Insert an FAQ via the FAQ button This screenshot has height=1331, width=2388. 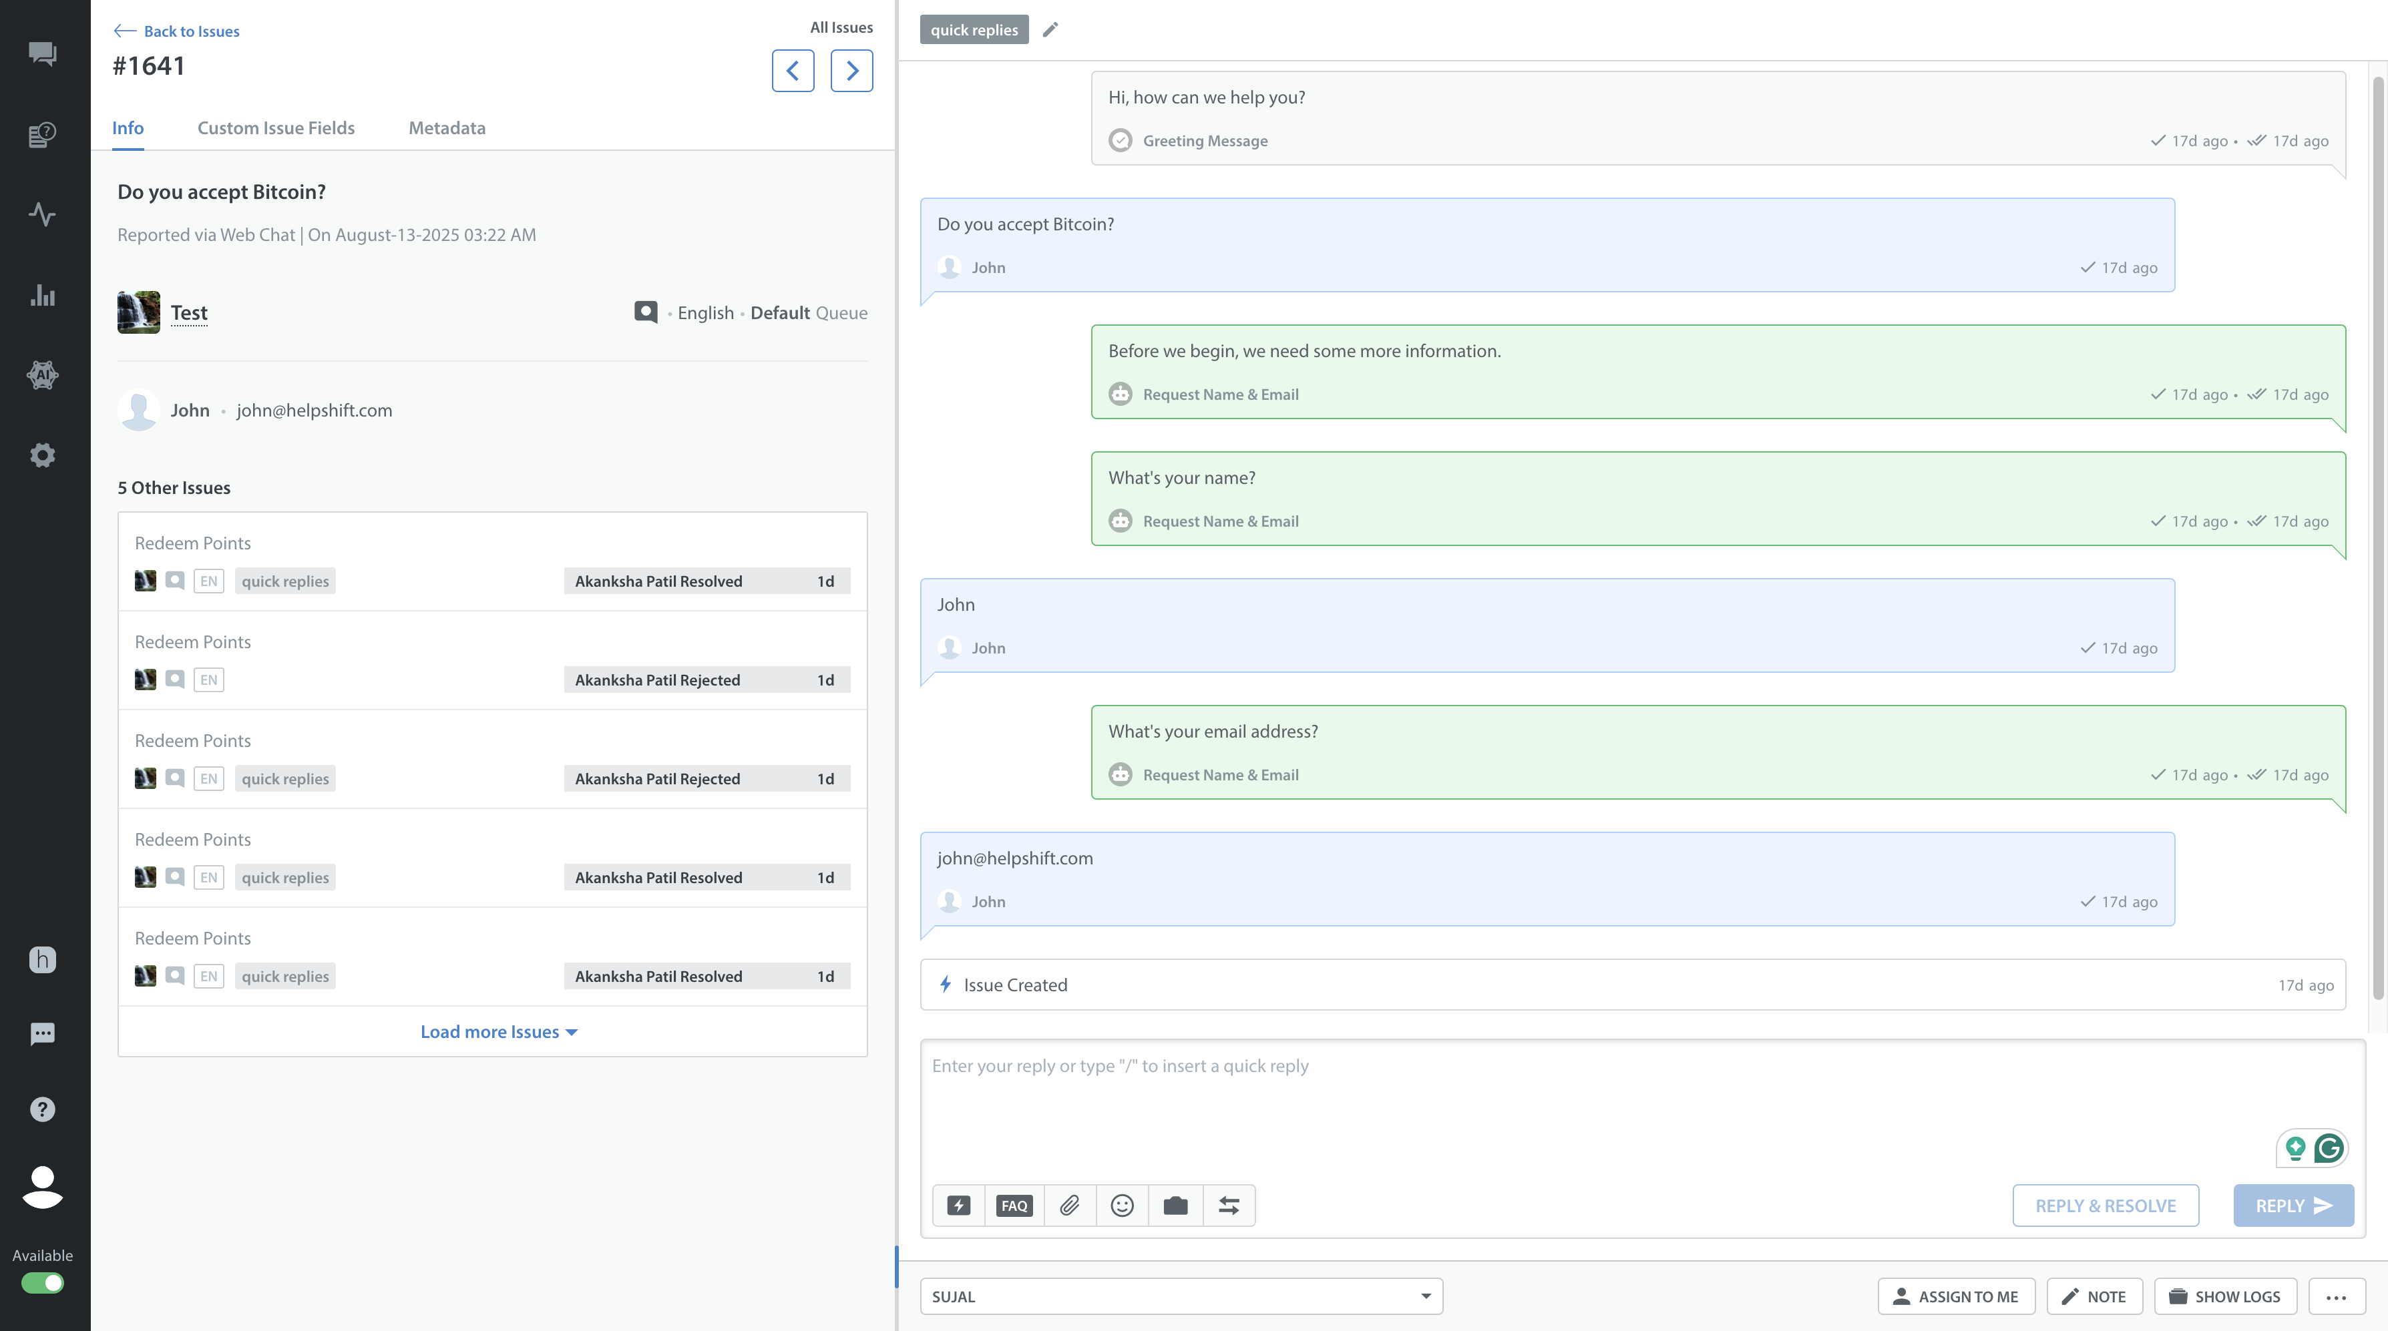(1014, 1206)
